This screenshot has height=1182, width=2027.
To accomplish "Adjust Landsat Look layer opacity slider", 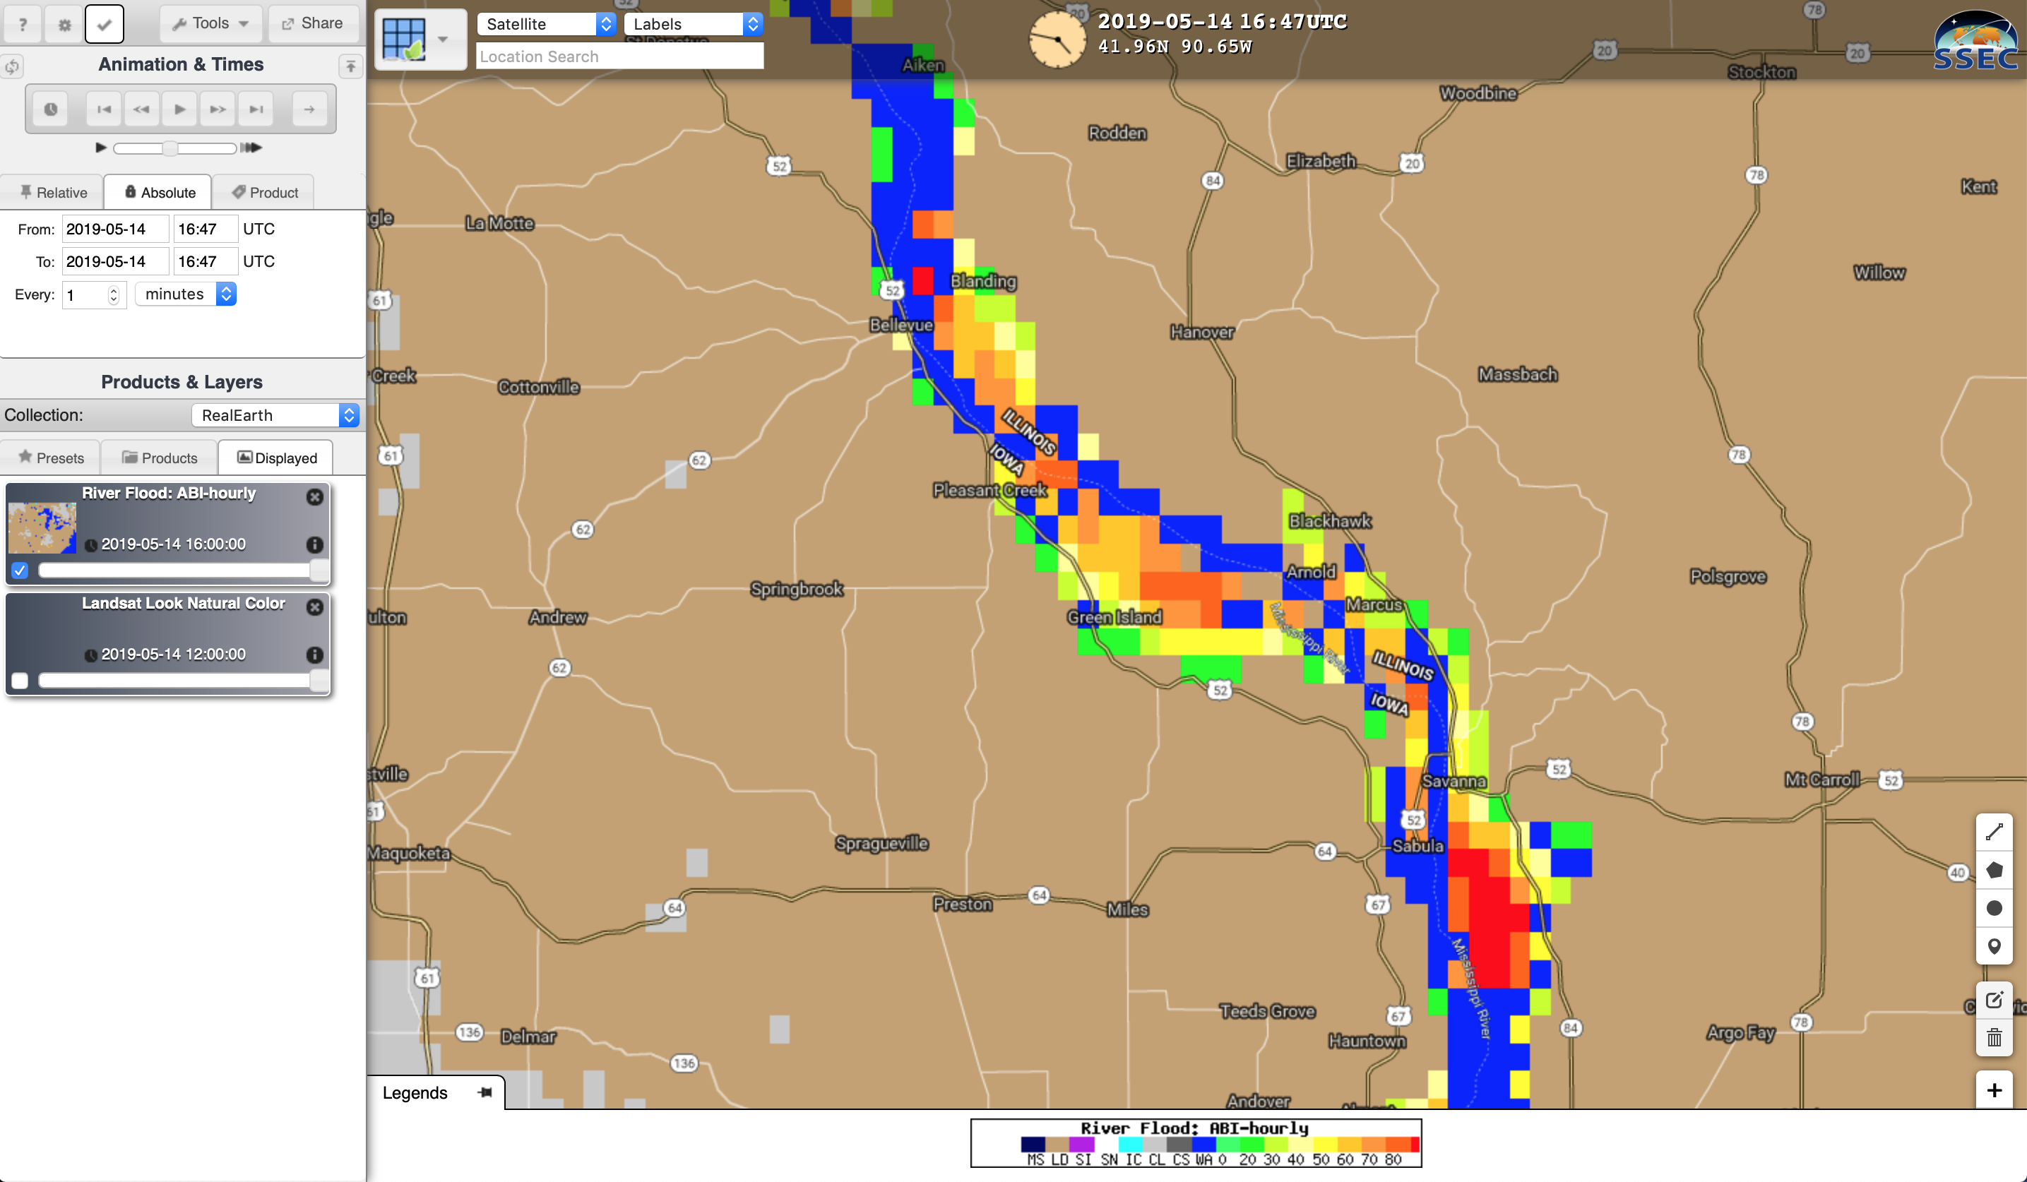I will [184, 680].
